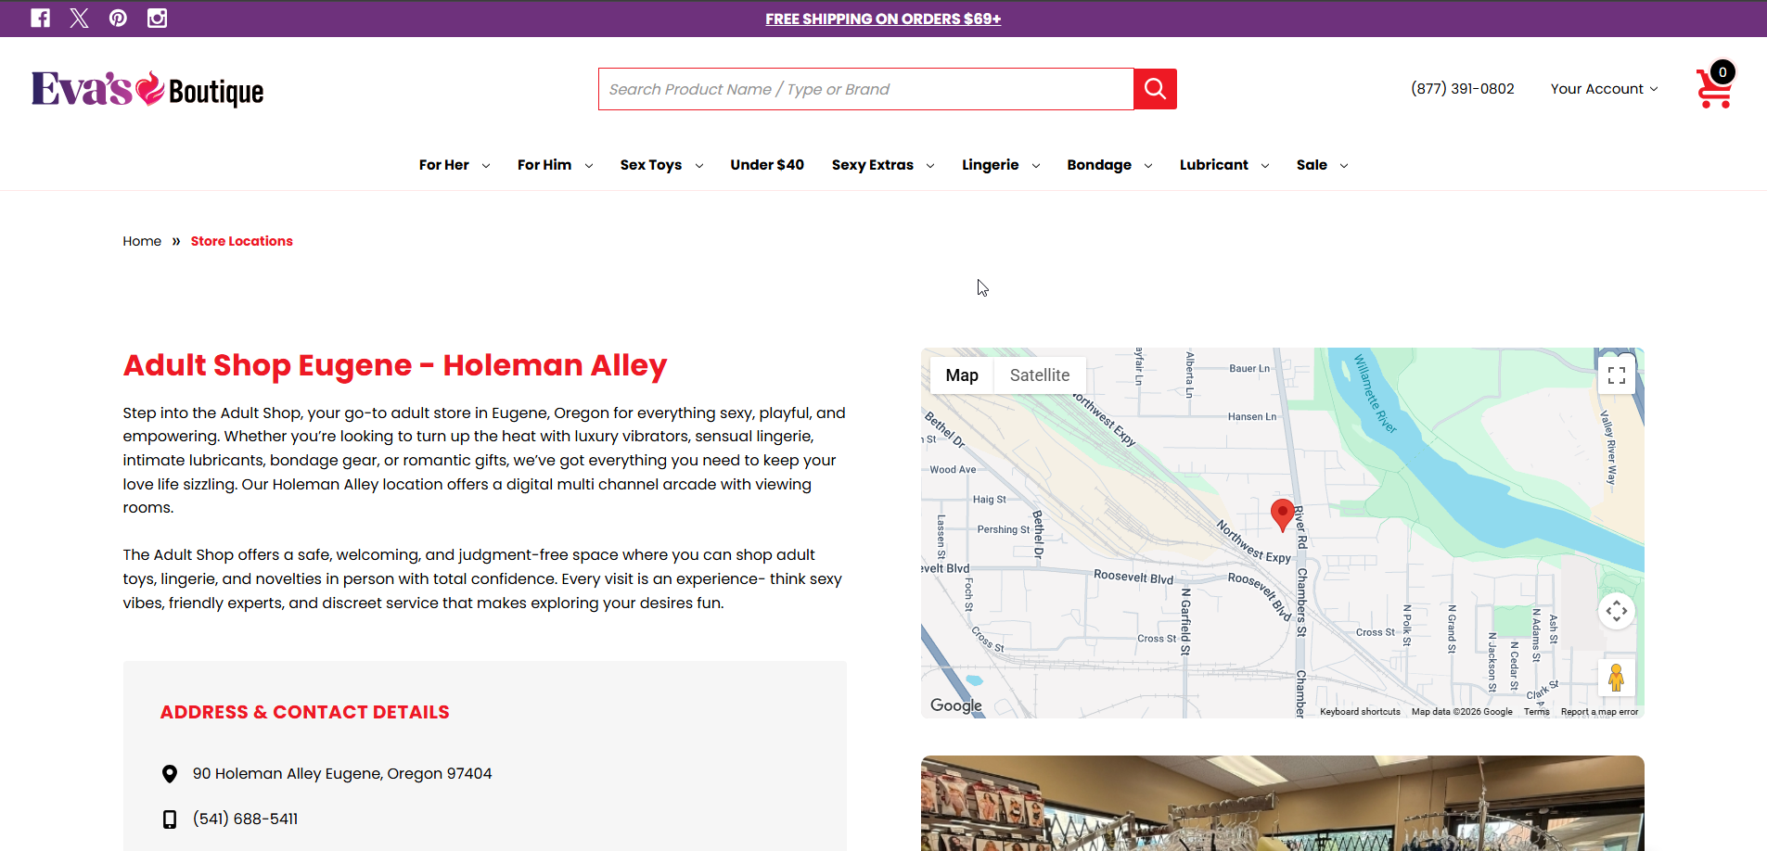Expand the Lingerie menu dropdown
The width and height of the screenshot is (1767, 851).
1001,165
